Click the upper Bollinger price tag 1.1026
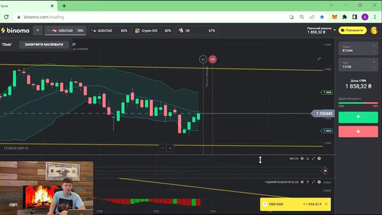The image size is (382, 215). point(327,93)
